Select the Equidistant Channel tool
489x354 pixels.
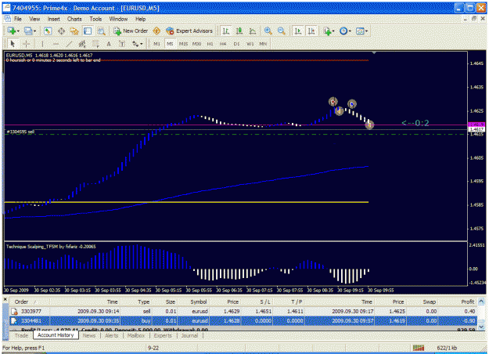[82, 44]
